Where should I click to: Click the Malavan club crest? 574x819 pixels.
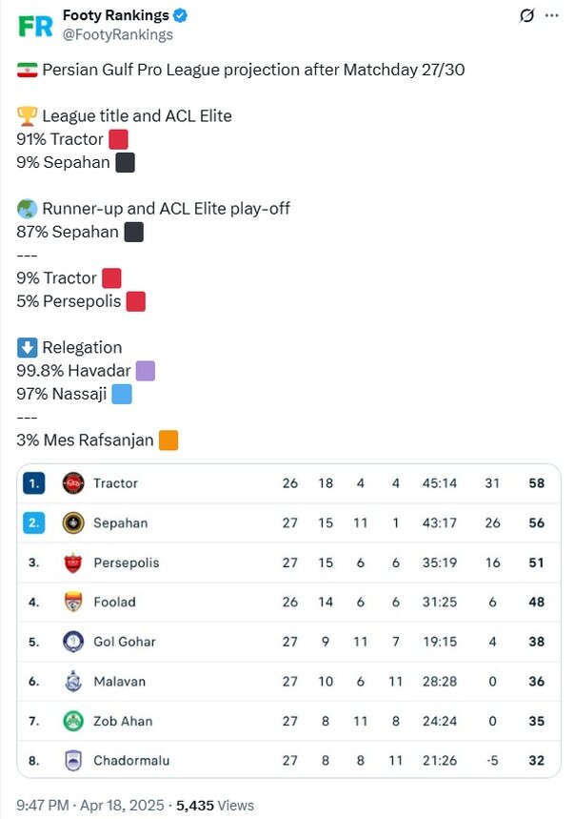(x=73, y=682)
